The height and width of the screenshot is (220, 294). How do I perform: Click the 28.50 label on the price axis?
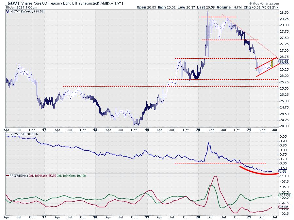pos(284,12)
